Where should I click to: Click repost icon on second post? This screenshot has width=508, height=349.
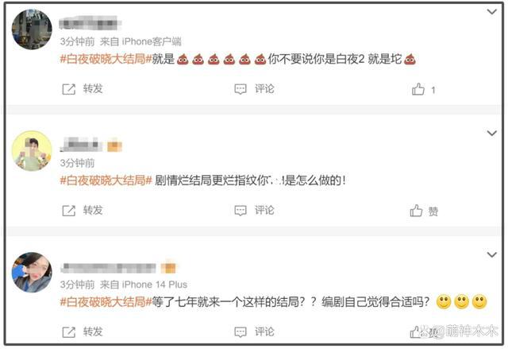tap(69, 211)
